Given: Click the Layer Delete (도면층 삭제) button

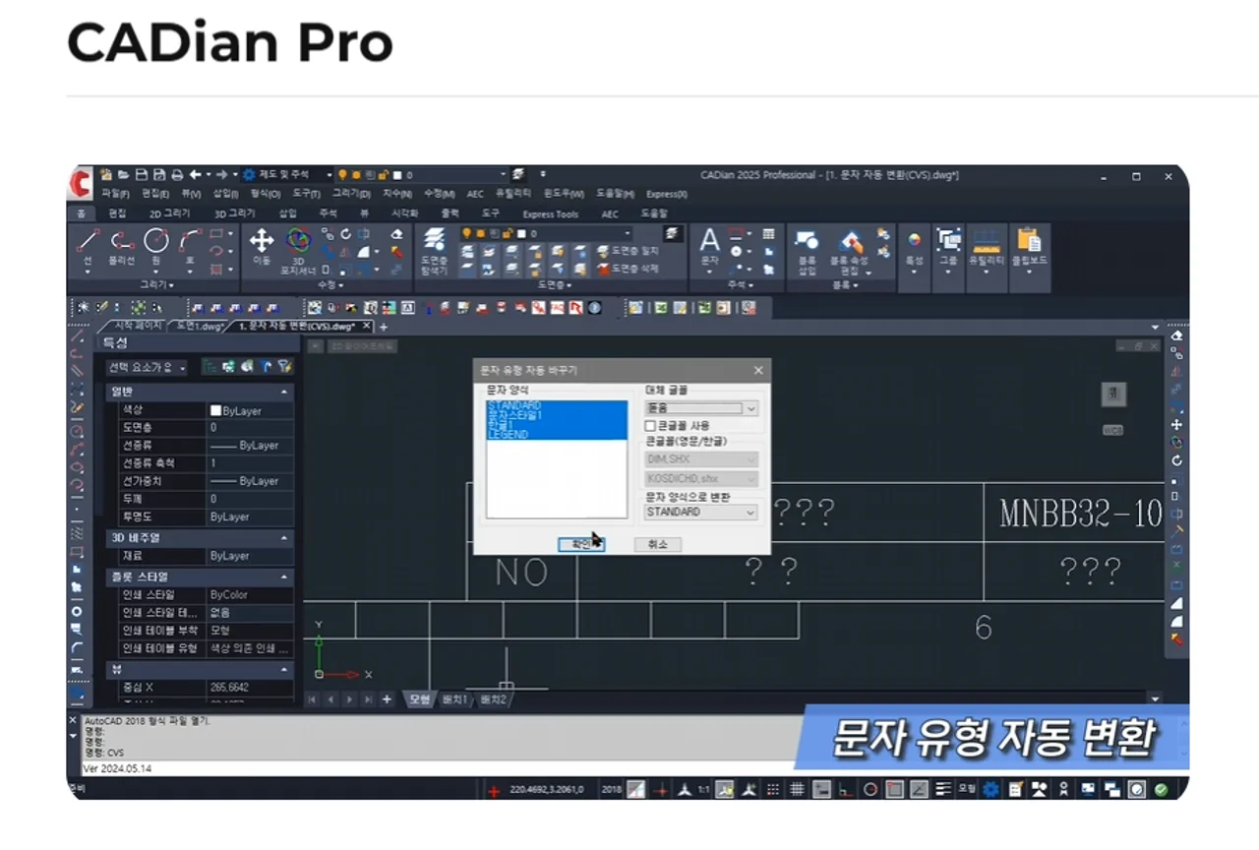Looking at the screenshot, I should 628,268.
